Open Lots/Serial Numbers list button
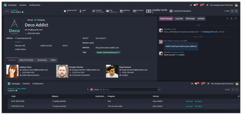Image resolution: width=242 pixels, height=115 pixels. click(x=180, y=11)
